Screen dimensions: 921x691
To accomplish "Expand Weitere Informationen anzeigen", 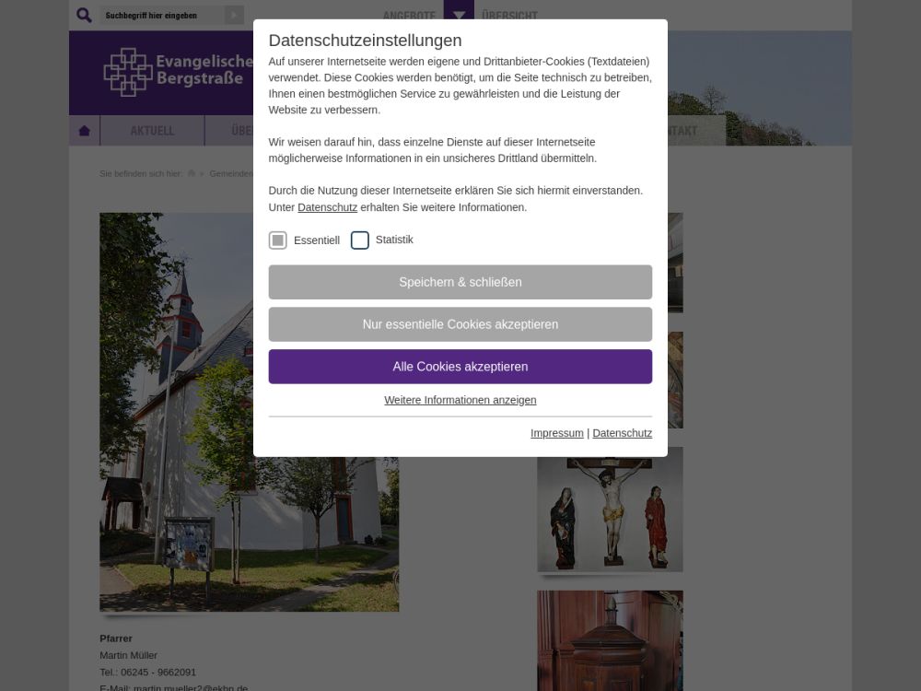I will 460,400.
